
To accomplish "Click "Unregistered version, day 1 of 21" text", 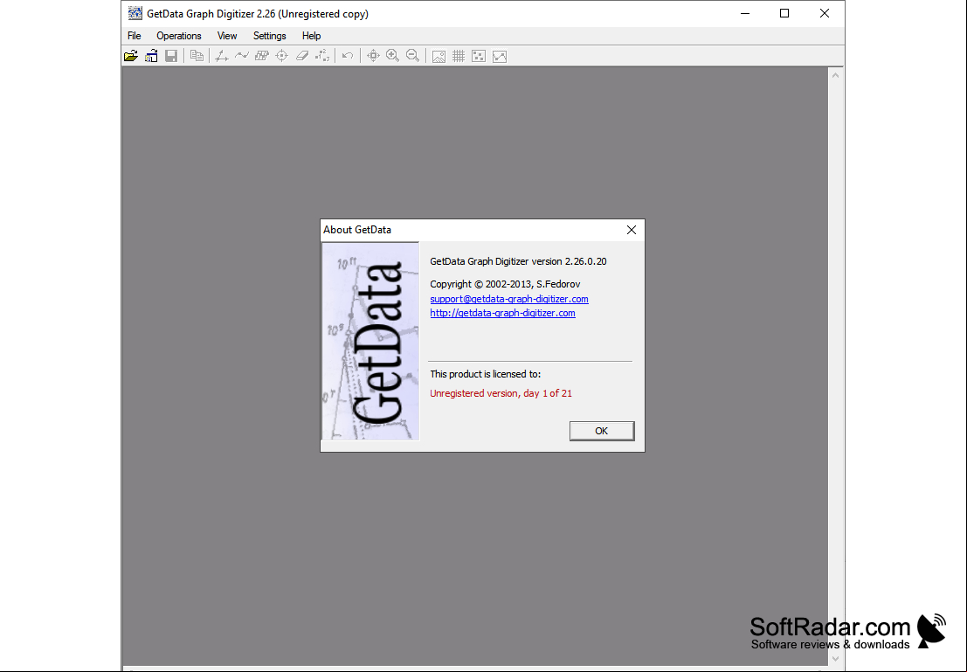I will point(501,393).
